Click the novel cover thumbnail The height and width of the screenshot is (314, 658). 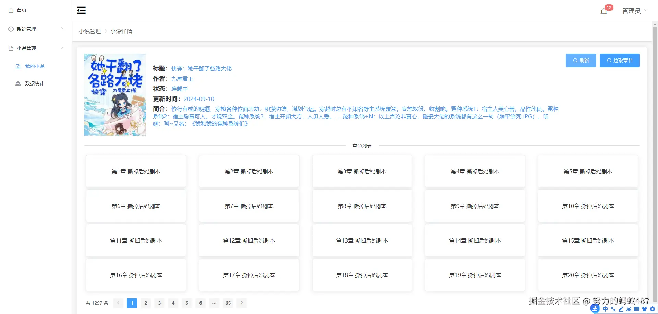tap(115, 94)
